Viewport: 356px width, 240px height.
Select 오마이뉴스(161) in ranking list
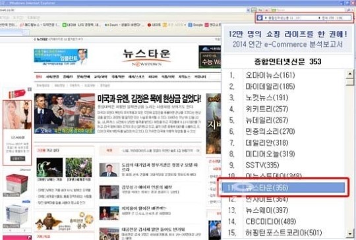pyautogui.click(x=270, y=75)
